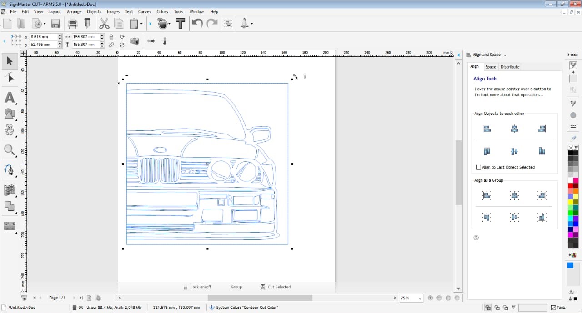This screenshot has width=582, height=313.
Task: Choose the arrow Selection tool
Action: pyautogui.click(x=10, y=61)
